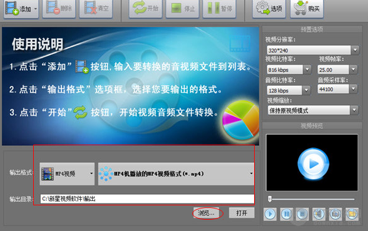Click the large play button in video preview
Image resolution: width=368 pixels, height=231 pixels.
pos(313,163)
